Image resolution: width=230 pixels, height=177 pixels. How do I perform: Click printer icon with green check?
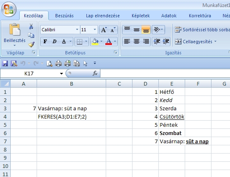pos(67,63)
